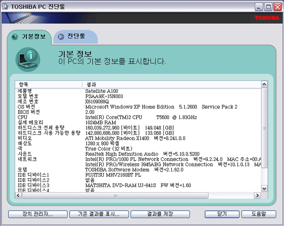Select the 네트워크 row label
284x226 pixels.
pyautogui.click(x=27, y=159)
